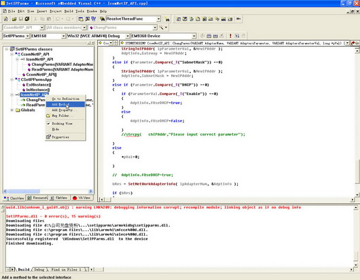The height and width of the screenshot is (280, 360).
Task: Click the first icon in resource toolbar
Action: tap(179, 19)
